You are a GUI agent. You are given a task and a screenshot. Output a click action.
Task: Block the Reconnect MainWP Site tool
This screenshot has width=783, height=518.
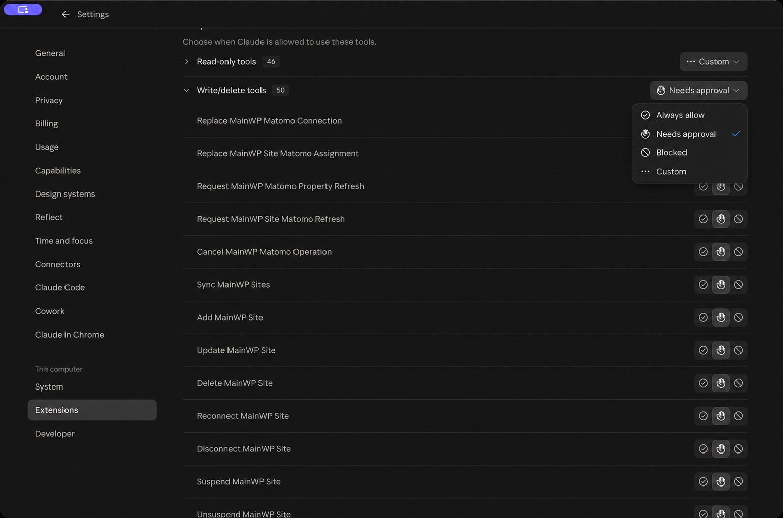tap(738, 416)
